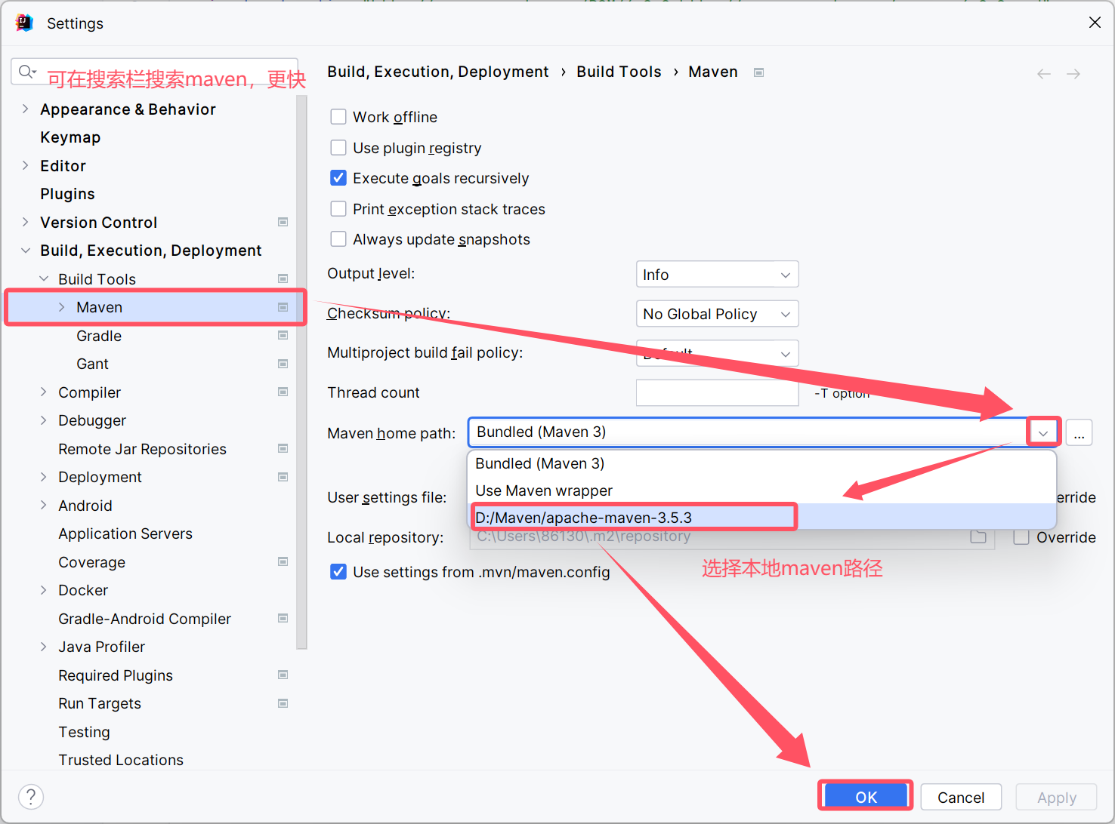
Task: Open help with the question mark button
Action: 31,797
